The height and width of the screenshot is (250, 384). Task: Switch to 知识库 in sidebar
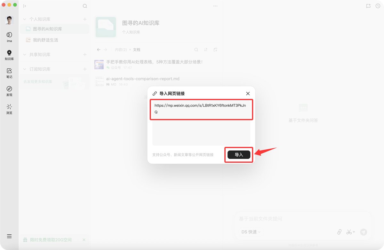(9, 55)
